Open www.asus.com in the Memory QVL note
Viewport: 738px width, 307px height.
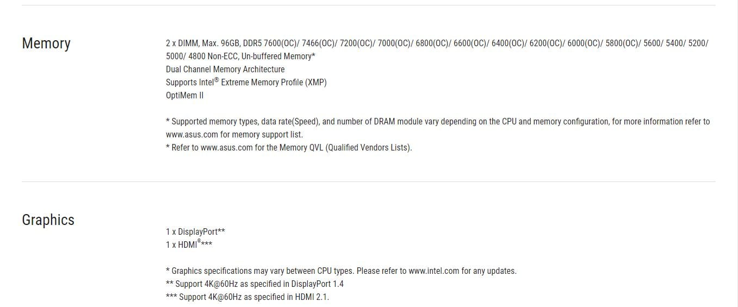(x=227, y=148)
